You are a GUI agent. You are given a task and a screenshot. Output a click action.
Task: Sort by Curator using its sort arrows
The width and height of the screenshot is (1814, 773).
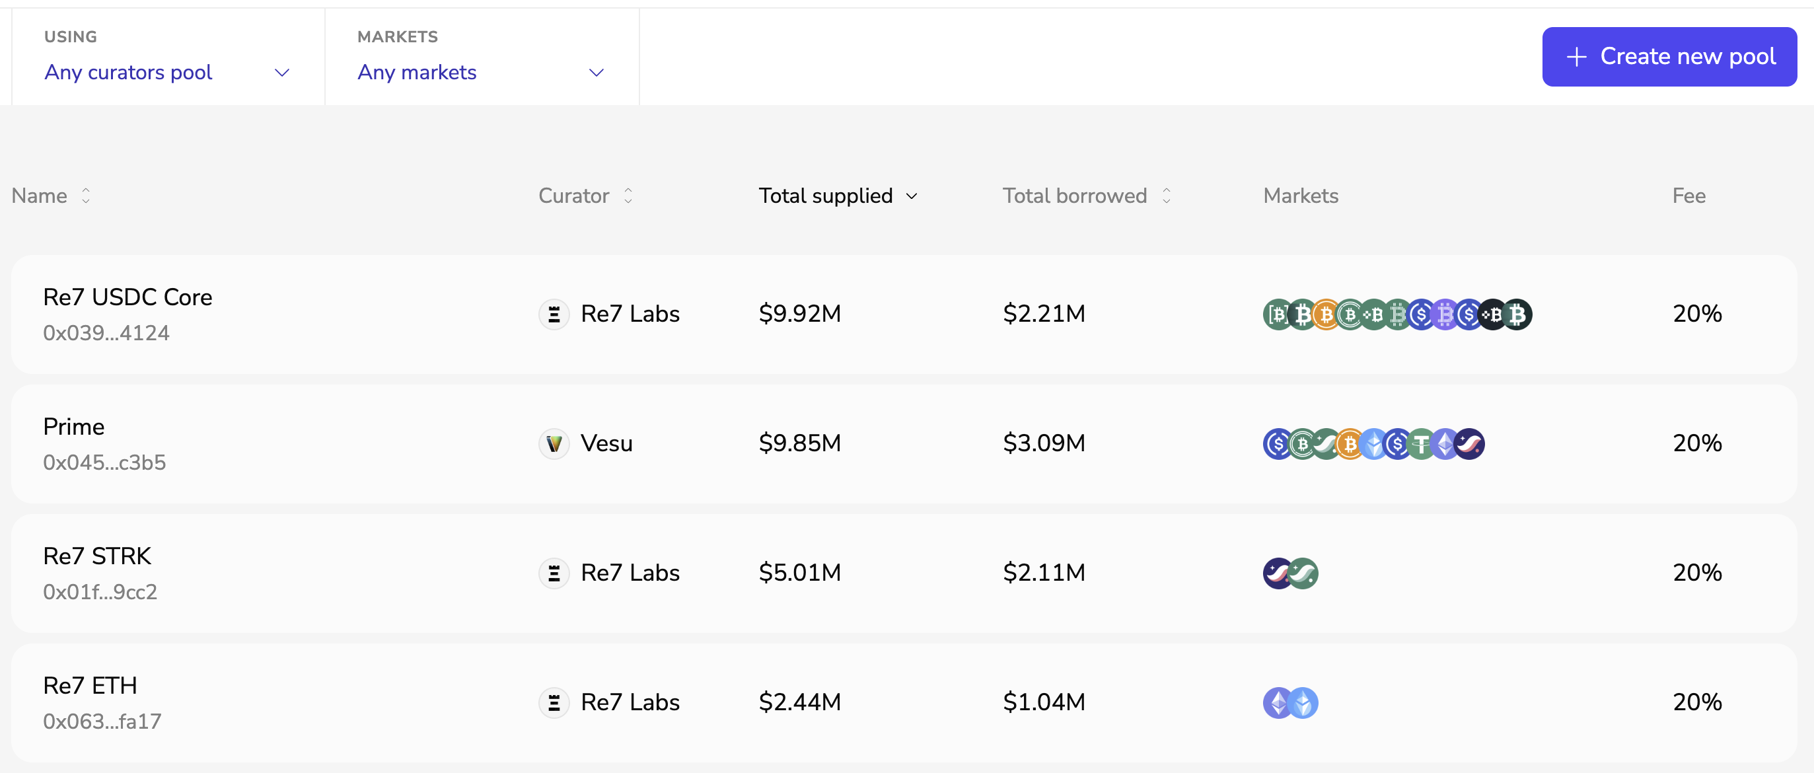tap(628, 196)
